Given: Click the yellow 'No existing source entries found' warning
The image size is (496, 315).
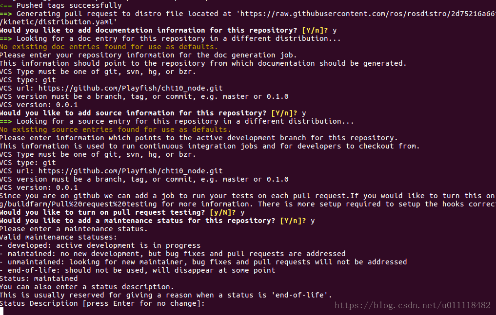Looking at the screenshot, I should pyautogui.click(x=116, y=130).
